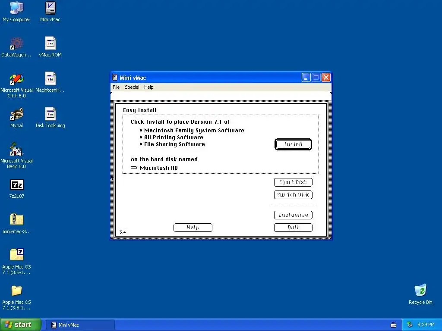
Task: Click the All Printing Software item
Action: (174, 137)
